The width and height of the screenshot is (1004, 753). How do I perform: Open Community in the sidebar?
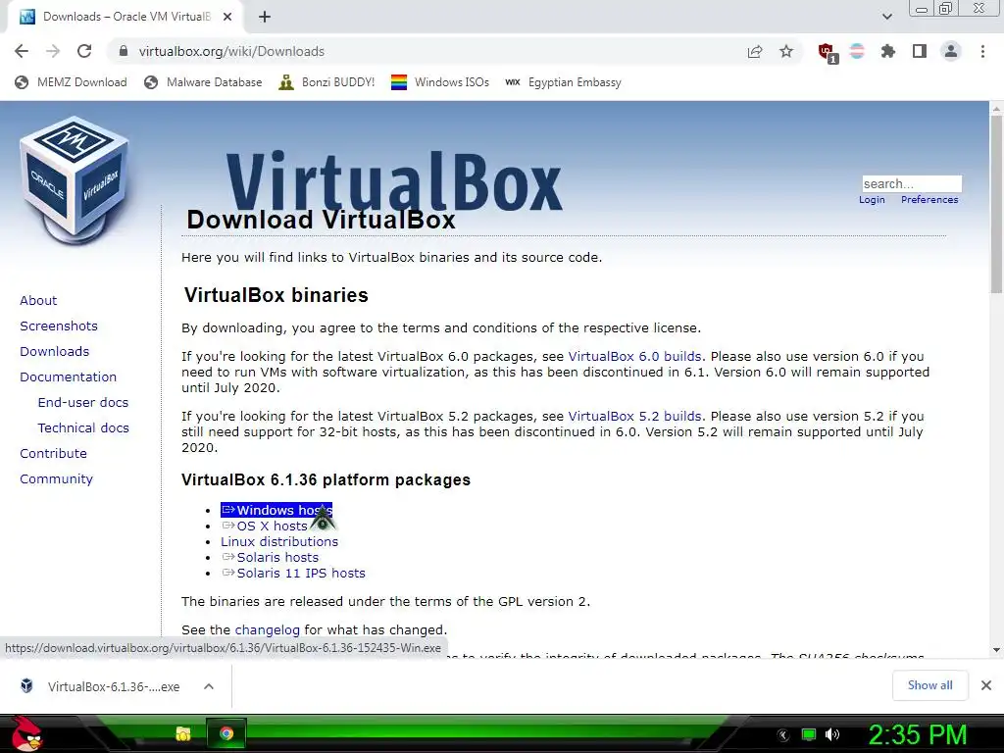pos(56,478)
